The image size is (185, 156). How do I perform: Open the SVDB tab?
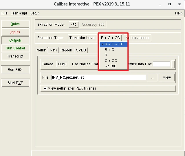81,50
